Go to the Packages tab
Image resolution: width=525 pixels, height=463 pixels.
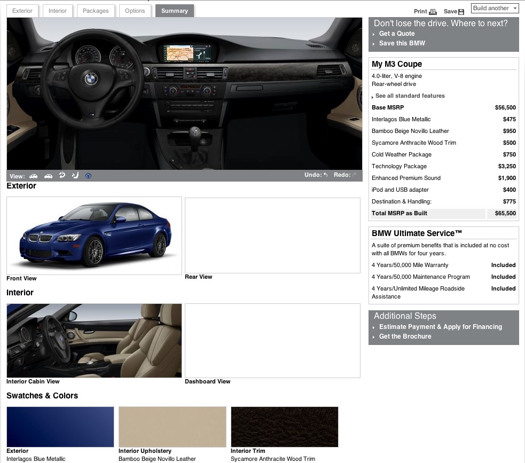[x=96, y=11]
